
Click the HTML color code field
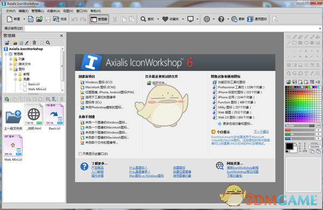click(314, 147)
